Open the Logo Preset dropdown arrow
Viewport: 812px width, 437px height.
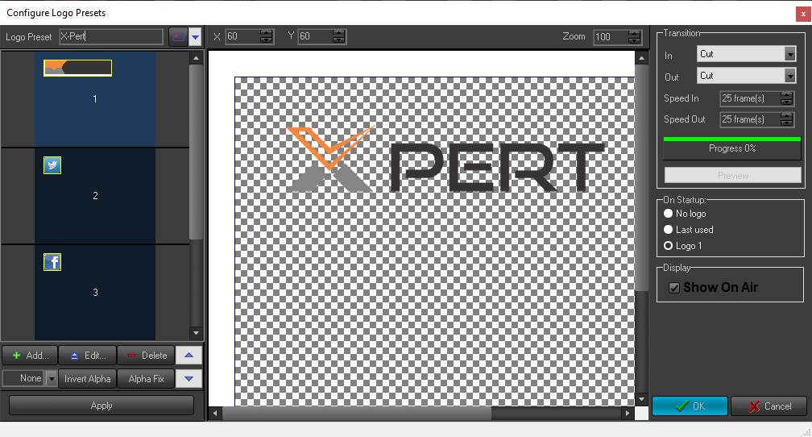pyautogui.click(x=195, y=37)
